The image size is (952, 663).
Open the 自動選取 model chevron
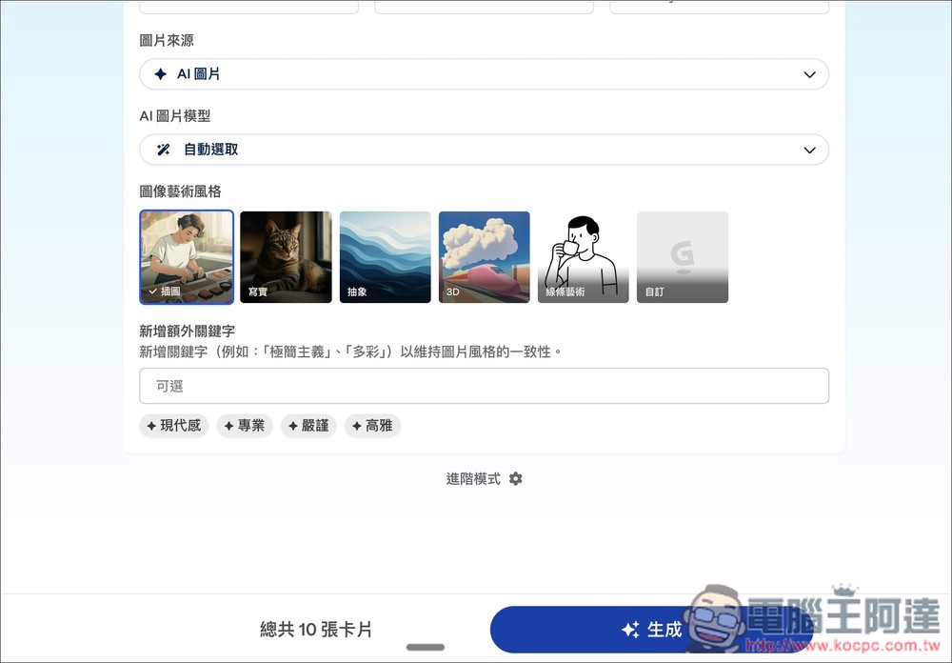(809, 150)
